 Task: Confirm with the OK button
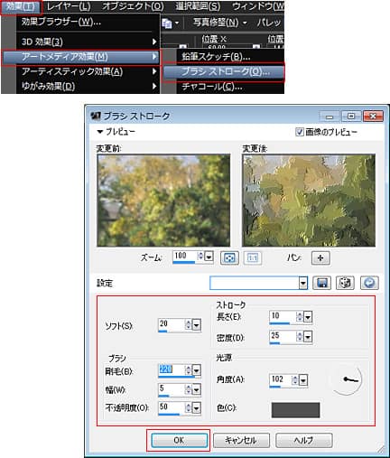[179, 440]
